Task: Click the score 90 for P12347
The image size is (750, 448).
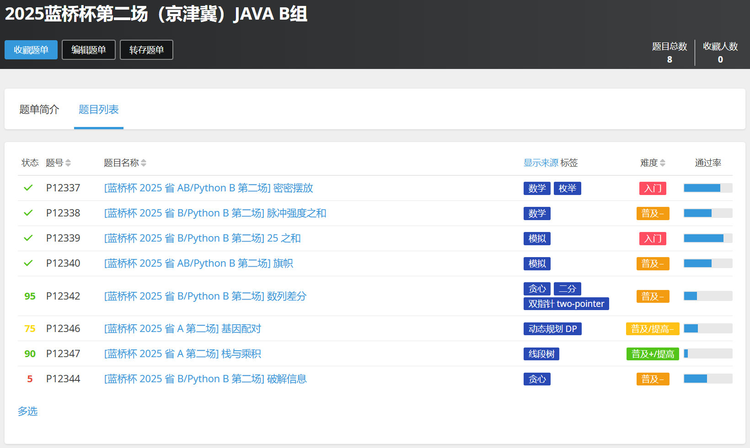Action: pos(30,354)
